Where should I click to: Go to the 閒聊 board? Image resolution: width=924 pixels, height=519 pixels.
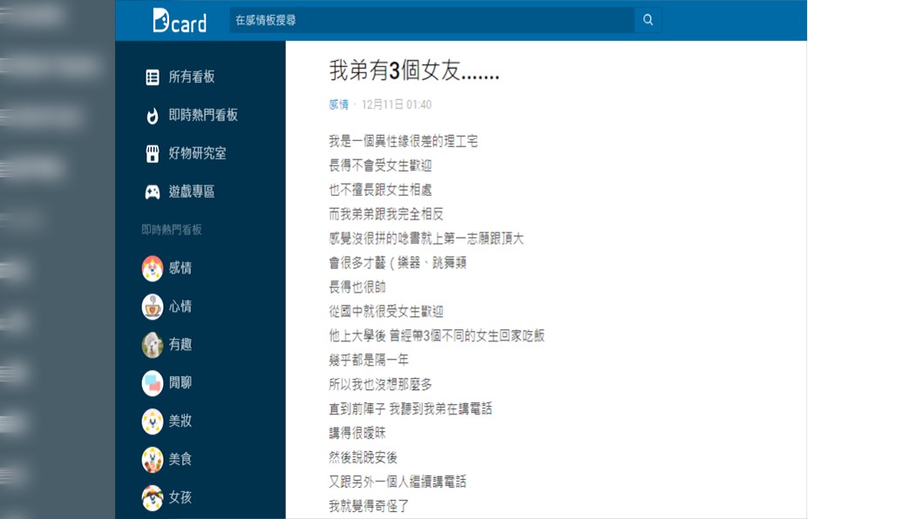point(180,383)
